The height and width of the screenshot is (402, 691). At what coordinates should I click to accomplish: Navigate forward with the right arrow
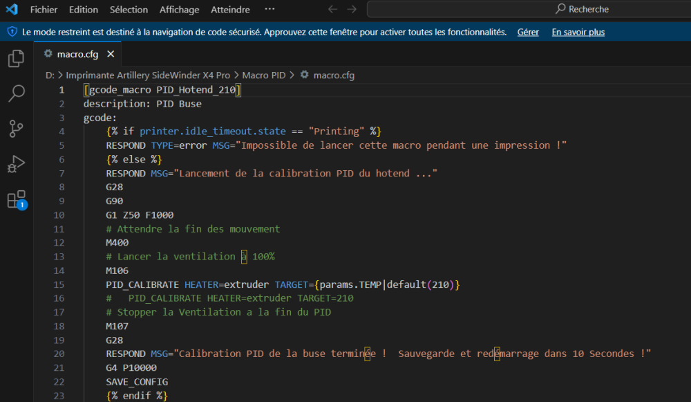(x=352, y=10)
